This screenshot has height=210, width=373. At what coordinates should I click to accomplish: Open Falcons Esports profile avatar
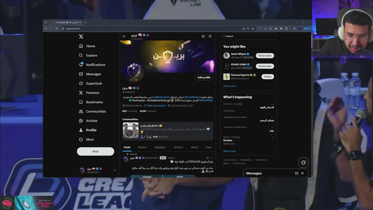point(226,77)
